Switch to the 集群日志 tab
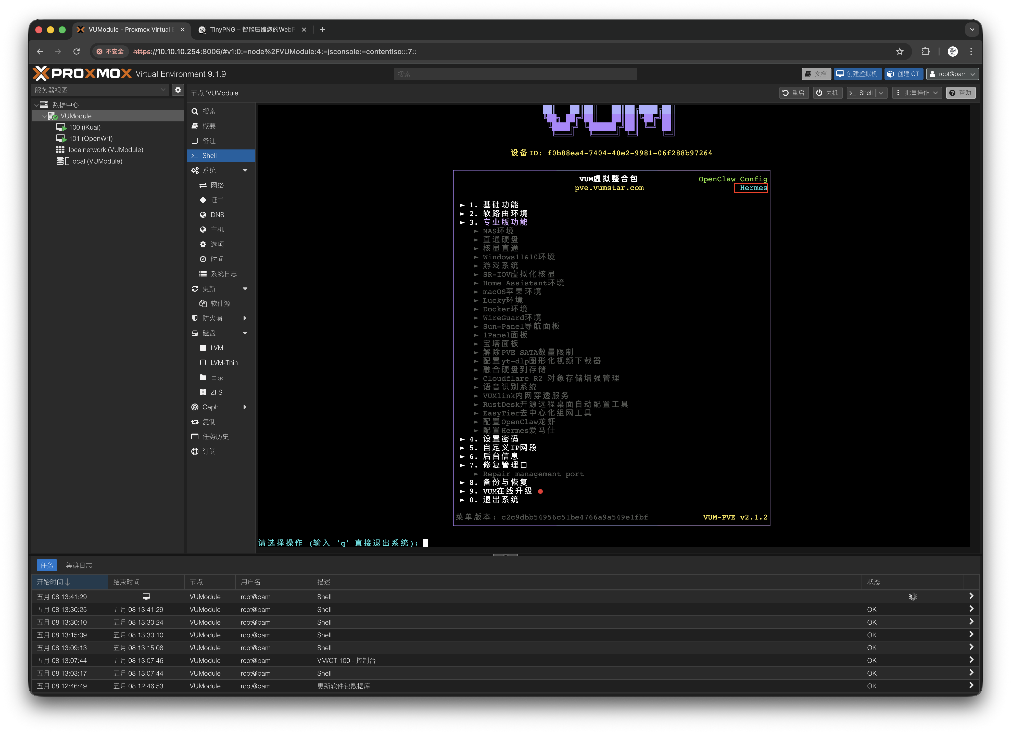The image size is (1011, 734). pyautogui.click(x=79, y=565)
